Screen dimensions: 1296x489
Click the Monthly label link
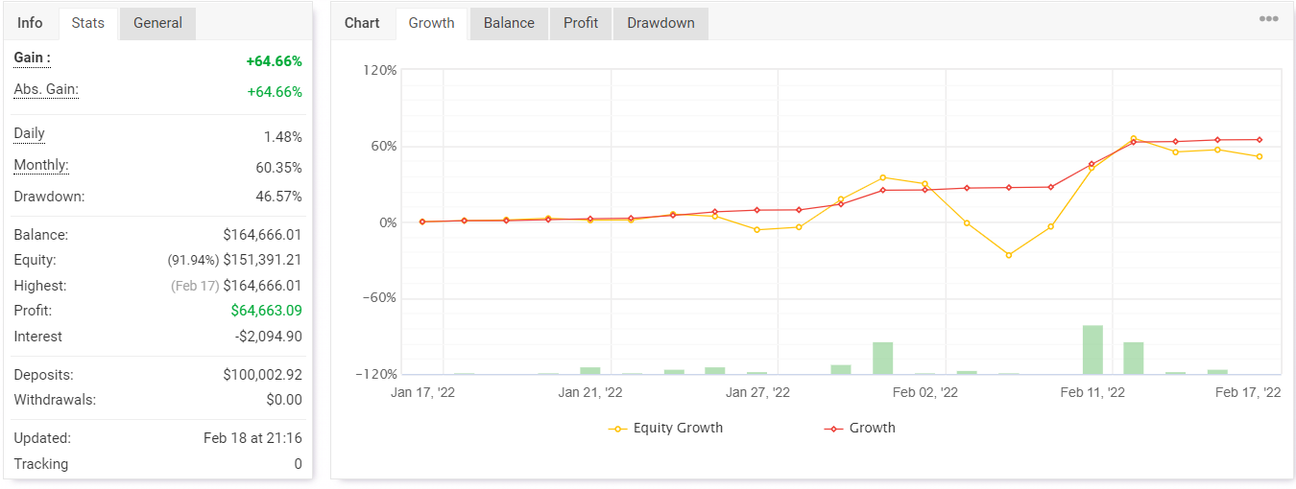tap(41, 165)
